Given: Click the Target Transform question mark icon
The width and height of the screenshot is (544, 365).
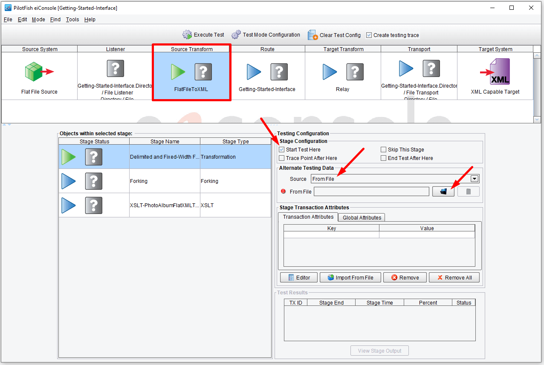Looking at the screenshot, I should click(355, 72).
